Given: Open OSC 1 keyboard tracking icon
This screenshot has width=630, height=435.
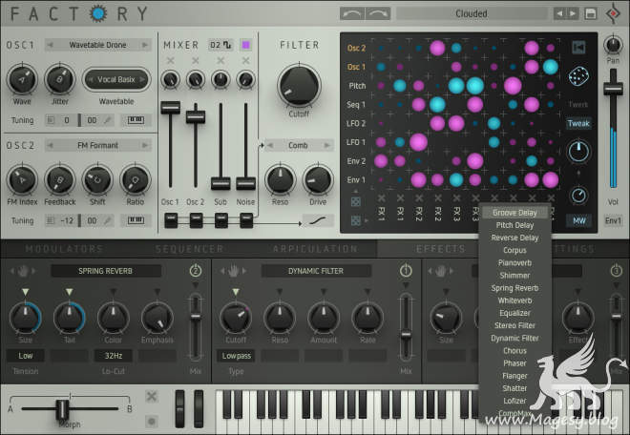Looking at the screenshot, I should pyautogui.click(x=136, y=119).
